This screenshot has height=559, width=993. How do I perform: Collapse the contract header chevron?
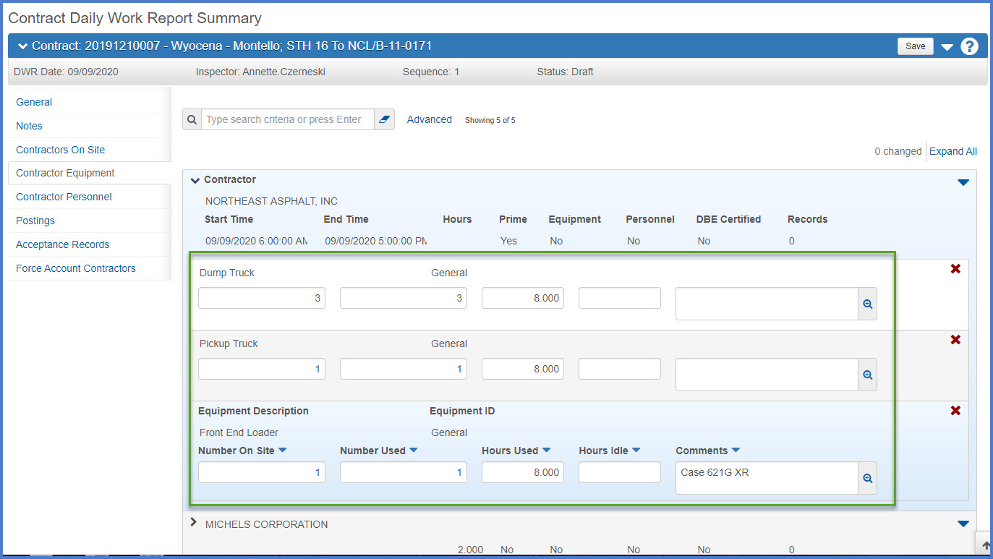click(x=22, y=46)
